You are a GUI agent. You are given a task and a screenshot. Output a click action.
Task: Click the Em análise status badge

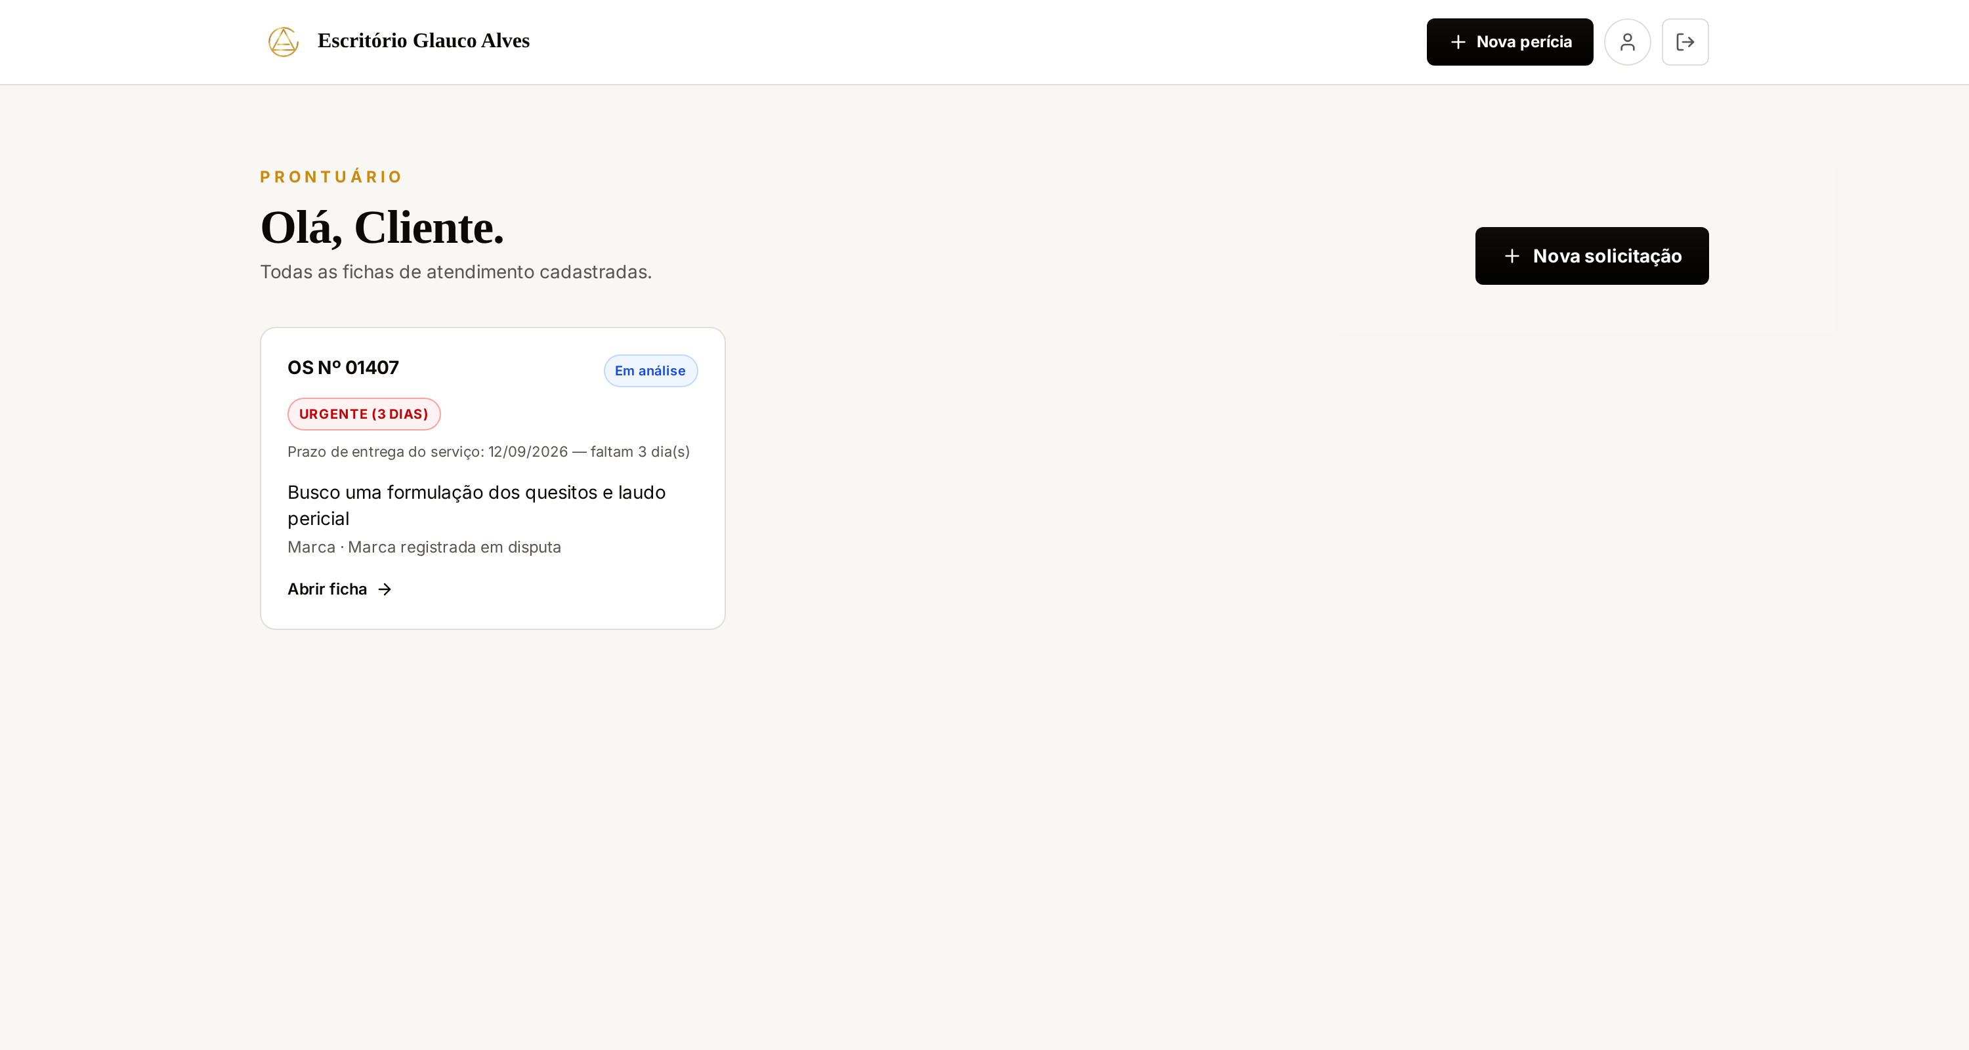pyautogui.click(x=650, y=371)
